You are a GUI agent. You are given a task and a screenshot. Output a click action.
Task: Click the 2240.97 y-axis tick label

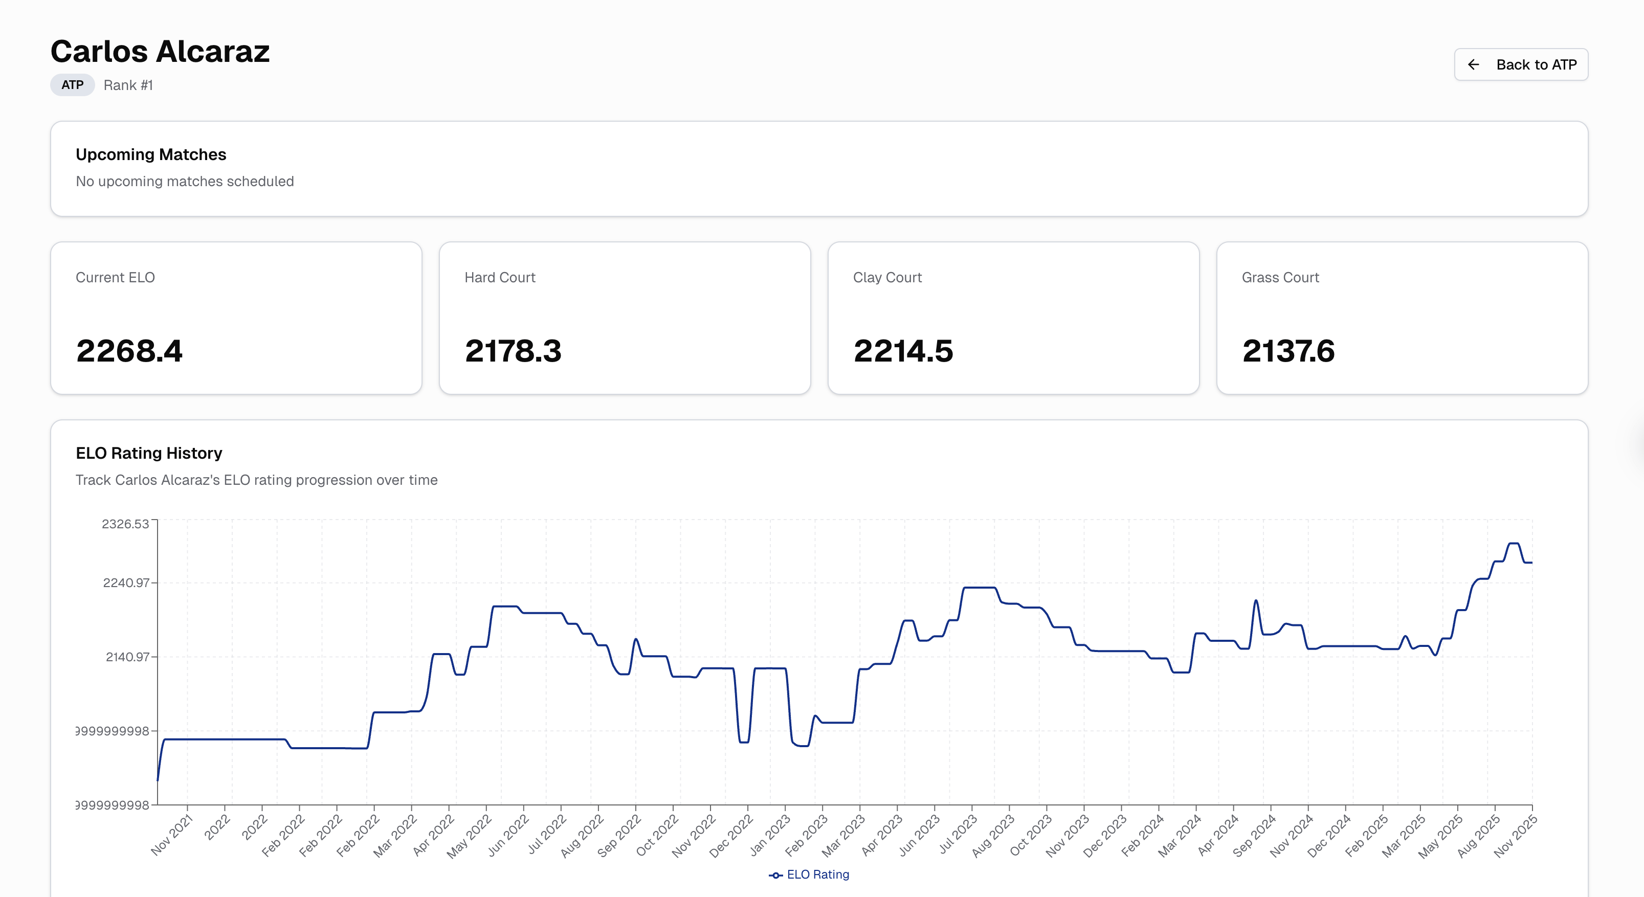click(126, 582)
